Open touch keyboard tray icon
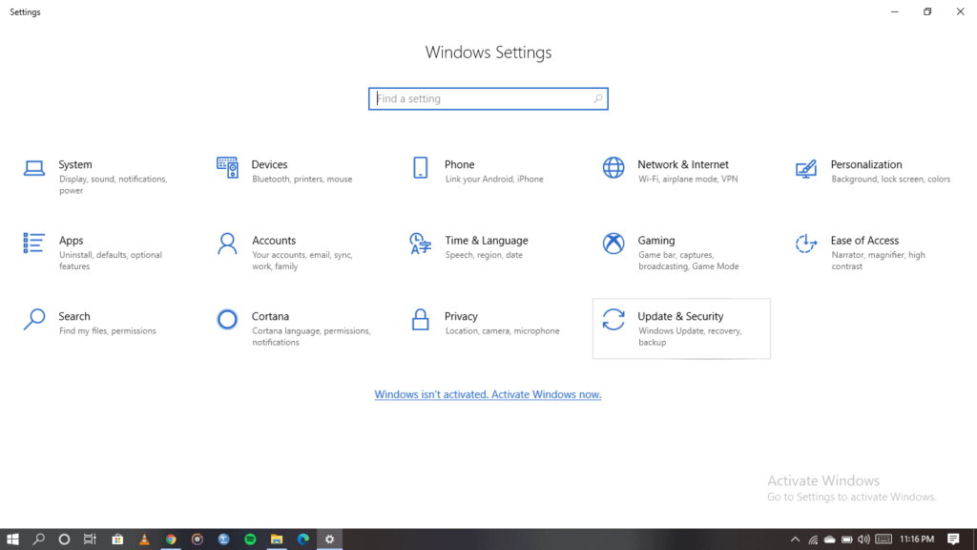 pyautogui.click(x=883, y=539)
